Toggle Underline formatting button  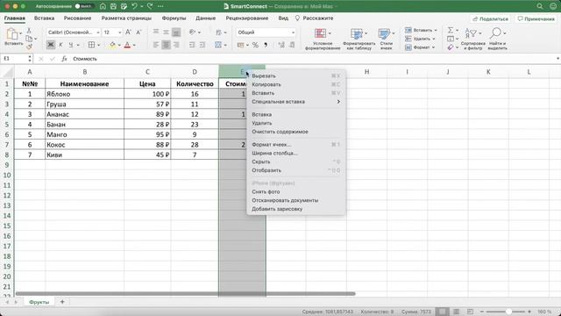pos(71,45)
